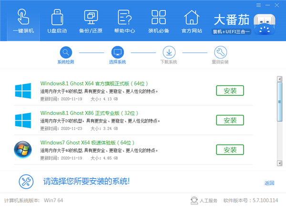This screenshot has height=207, width=286.
Task: Click the USB drive icon above U盘启动
Action: coord(57,17)
